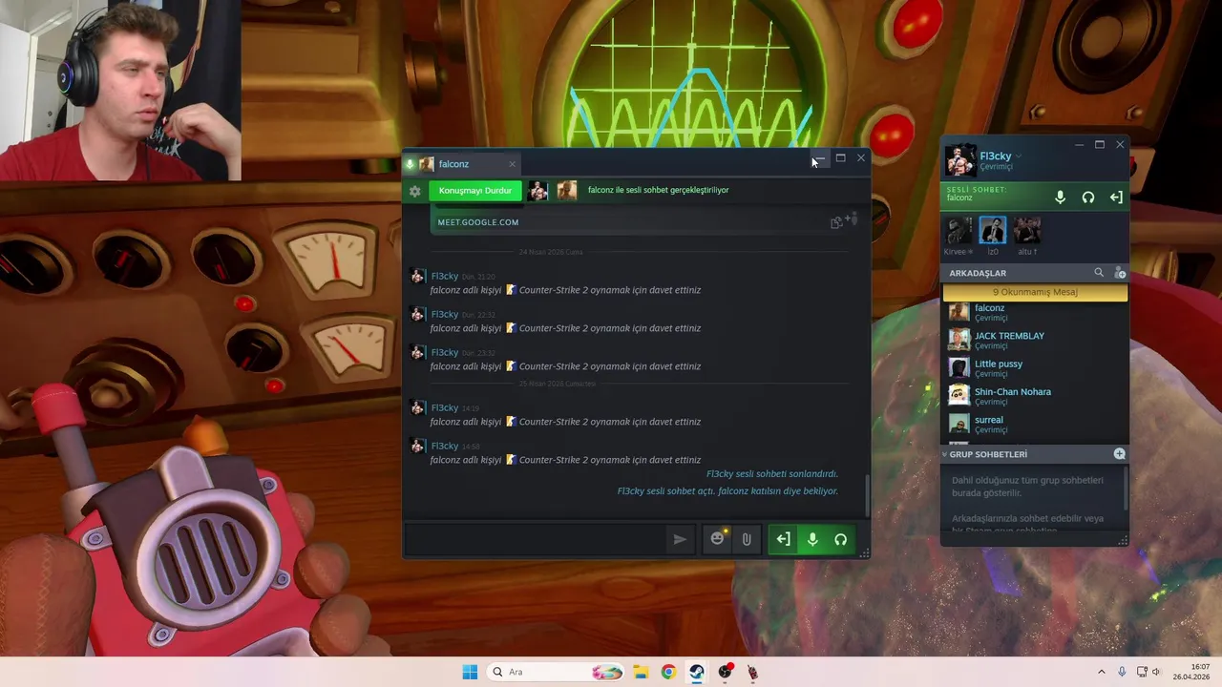
Task: Mute microphone in friends list voice bar
Action: coord(1060,197)
